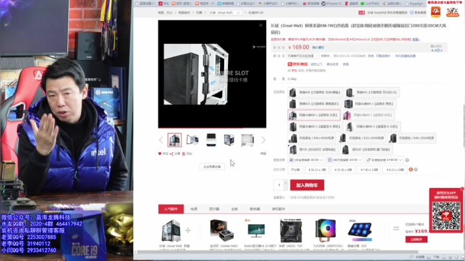Screen dimensions: 465x261
Task: Select the R40 case color option
Action: click(x=316, y=92)
